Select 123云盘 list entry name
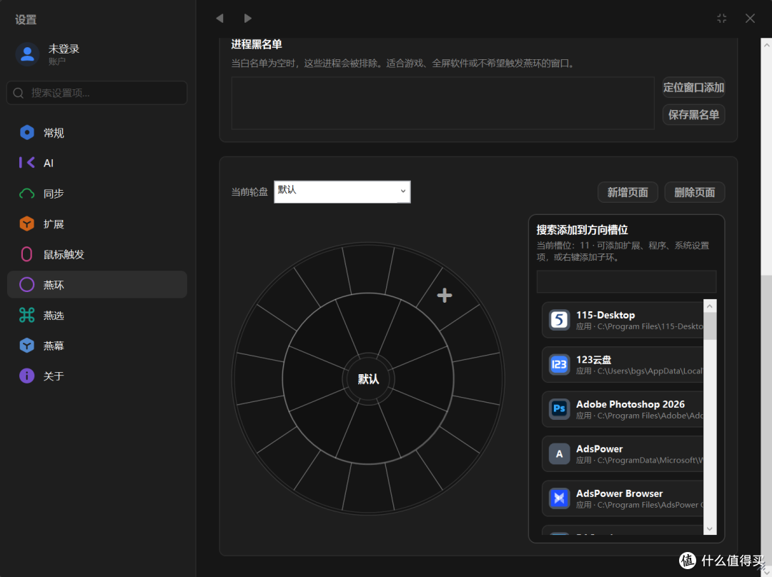This screenshot has width=772, height=577. [594, 360]
